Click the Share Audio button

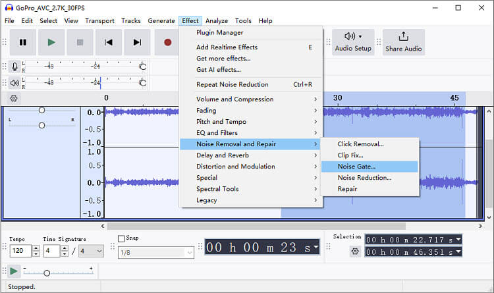pos(403,41)
